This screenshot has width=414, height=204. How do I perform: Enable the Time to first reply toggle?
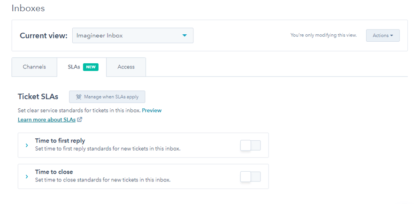click(250, 145)
